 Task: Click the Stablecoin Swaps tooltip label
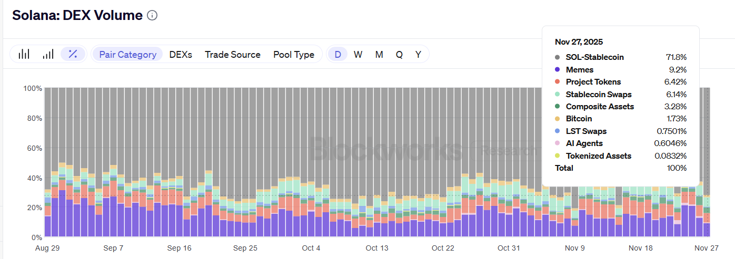click(x=599, y=95)
